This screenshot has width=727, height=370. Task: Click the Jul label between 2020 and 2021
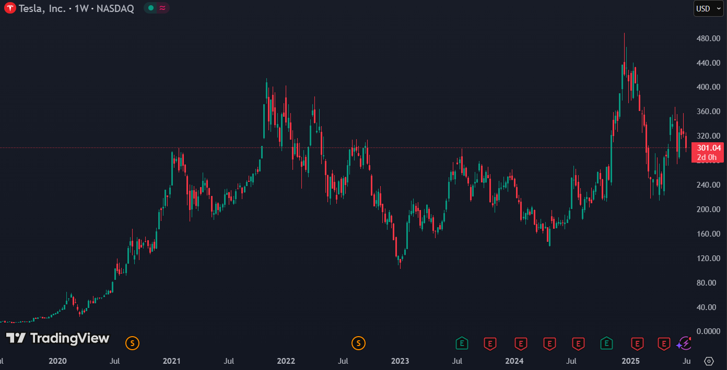point(115,361)
